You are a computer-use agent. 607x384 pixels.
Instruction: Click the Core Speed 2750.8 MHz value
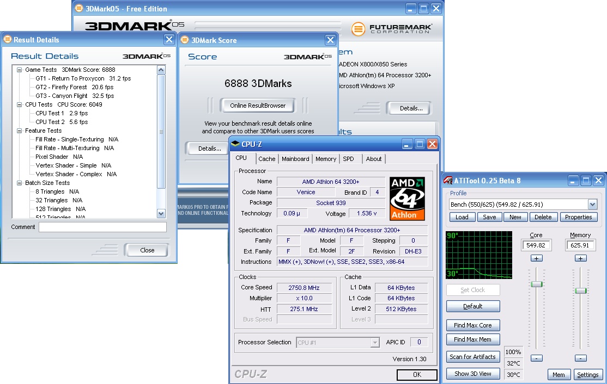304,288
